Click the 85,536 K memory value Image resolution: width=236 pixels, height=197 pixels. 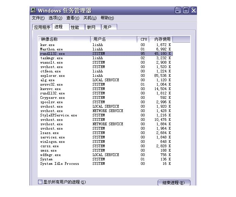click(x=163, y=75)
